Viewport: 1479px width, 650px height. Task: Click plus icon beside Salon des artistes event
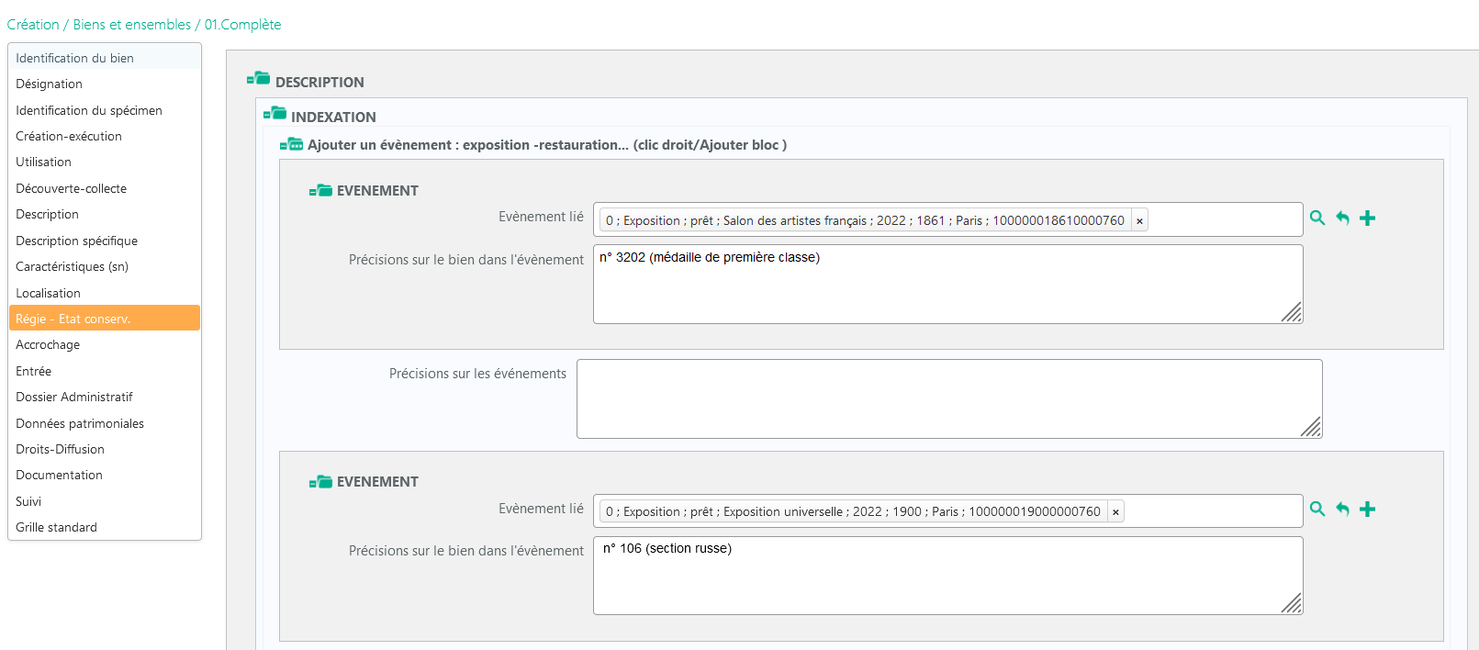(1367, 218)
